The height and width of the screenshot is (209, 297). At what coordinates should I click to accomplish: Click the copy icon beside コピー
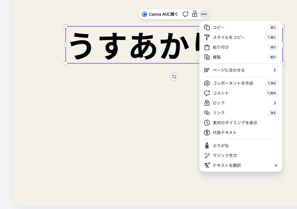(207, 27)
